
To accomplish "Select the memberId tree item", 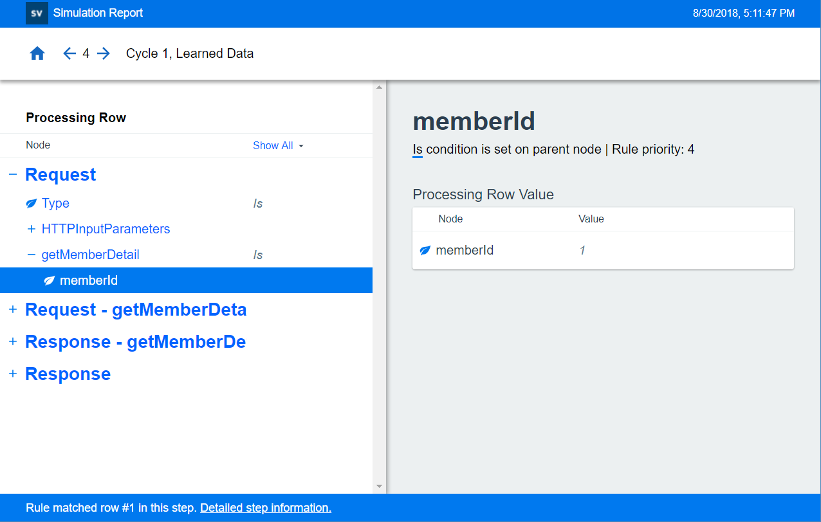I will coord(89,281).
